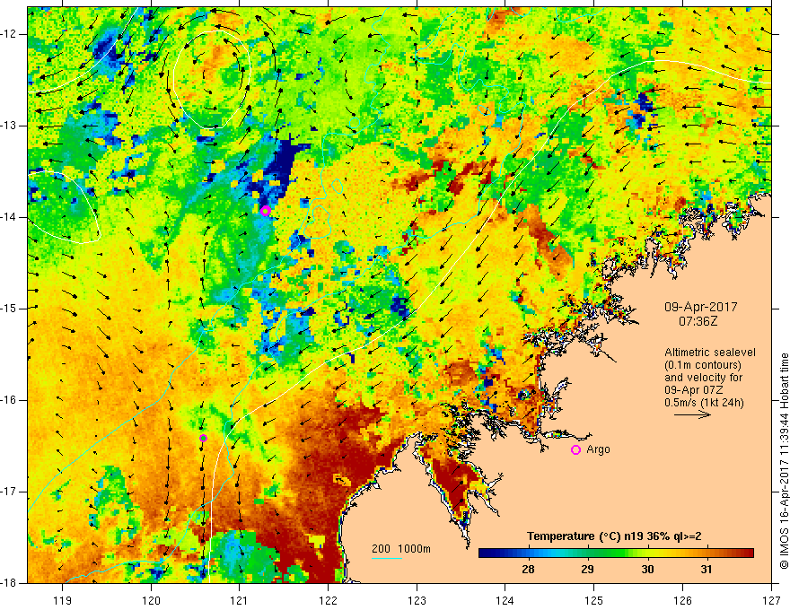Click the '200 1000m' bathymetry label
The image size is (790, 610).
(401, 549)
